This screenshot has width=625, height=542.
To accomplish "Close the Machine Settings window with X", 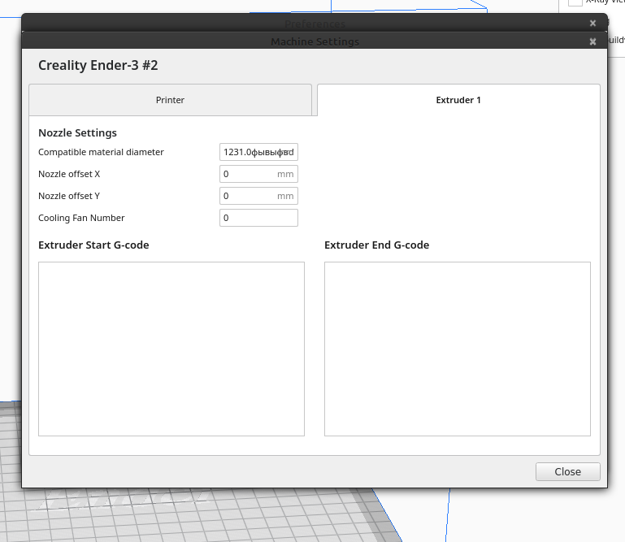I will [x=593, y=41].
